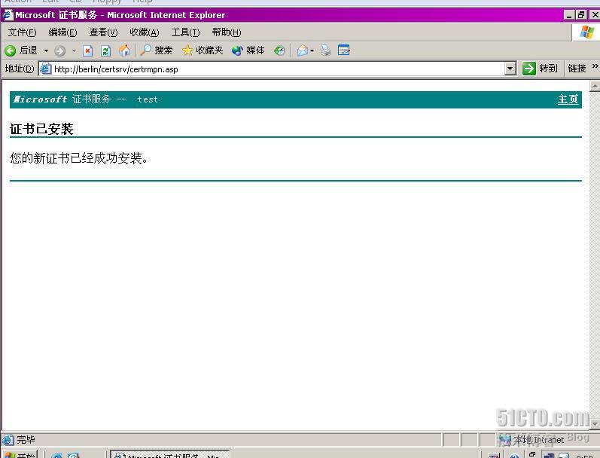
Task: Open the 帮助(H) menu
Action: (227, 32)
